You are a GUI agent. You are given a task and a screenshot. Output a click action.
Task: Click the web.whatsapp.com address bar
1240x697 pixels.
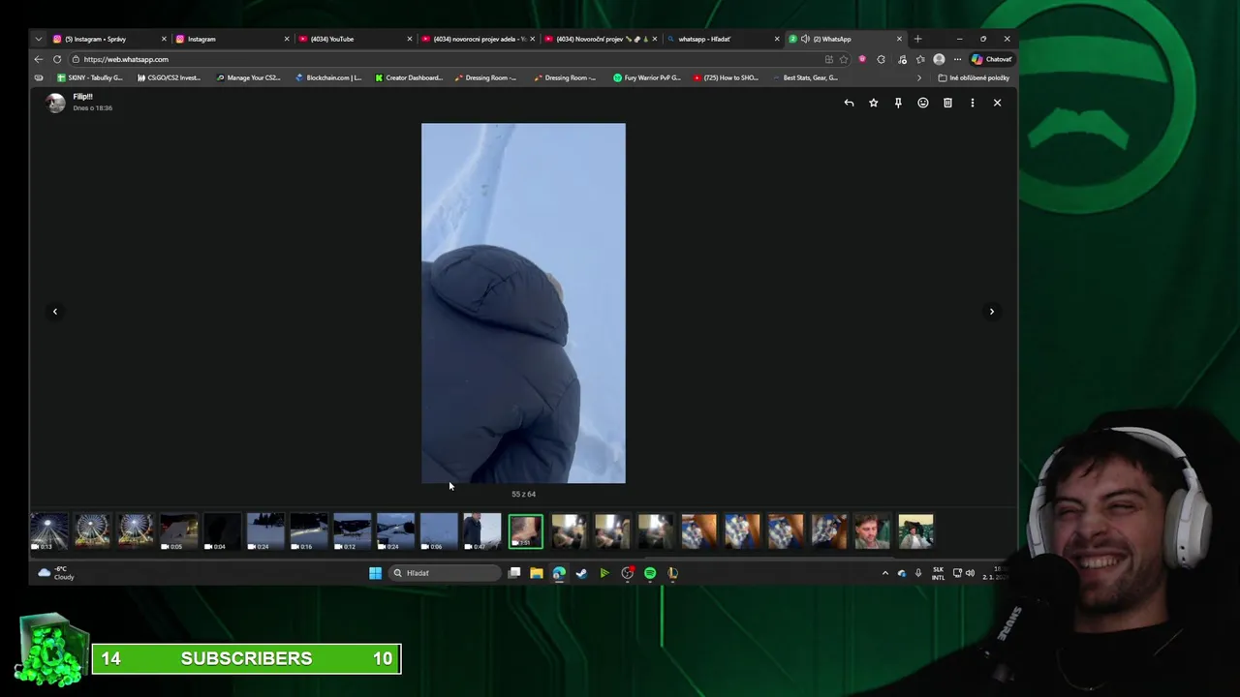click(446, 59)
